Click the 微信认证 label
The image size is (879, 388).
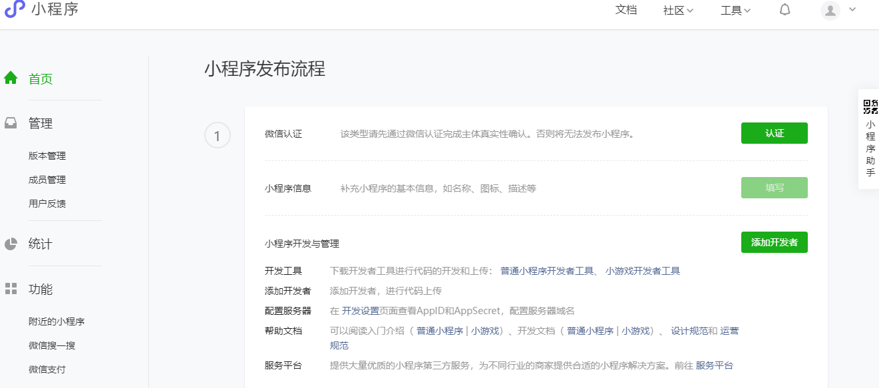click(283, 134)
